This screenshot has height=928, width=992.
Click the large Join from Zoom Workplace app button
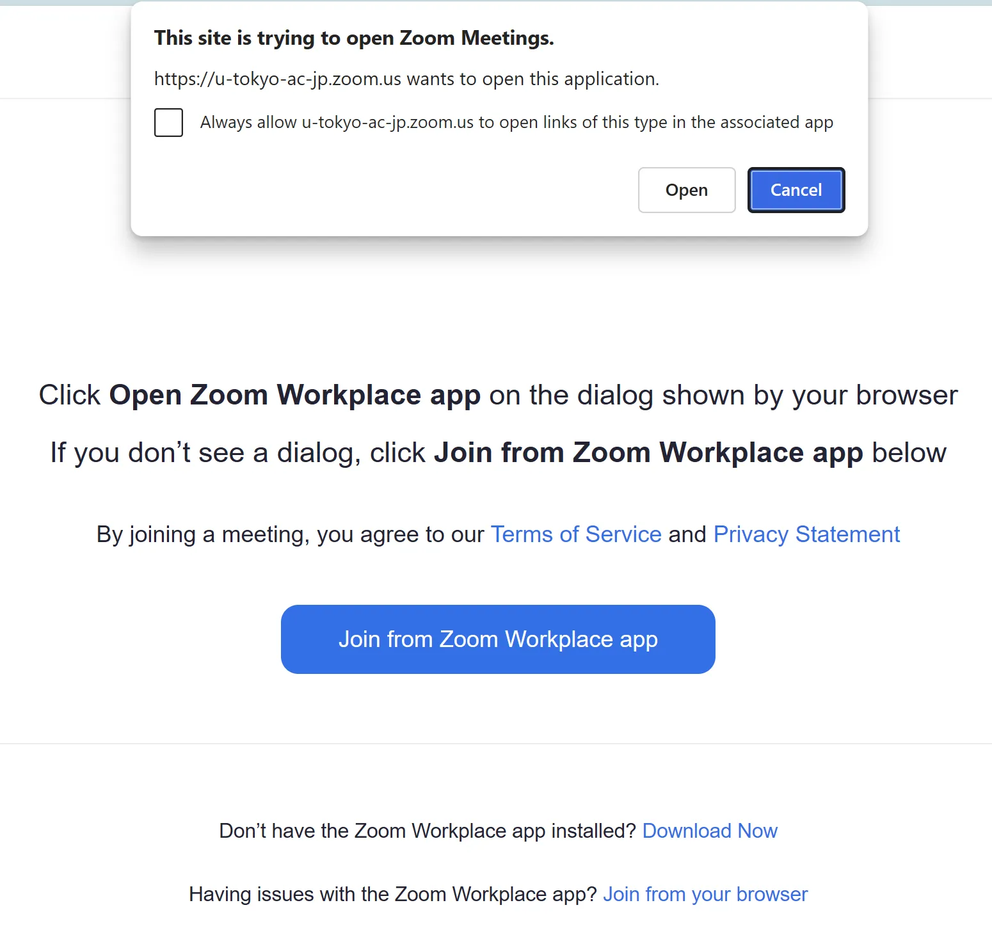(x=498, y=639)
